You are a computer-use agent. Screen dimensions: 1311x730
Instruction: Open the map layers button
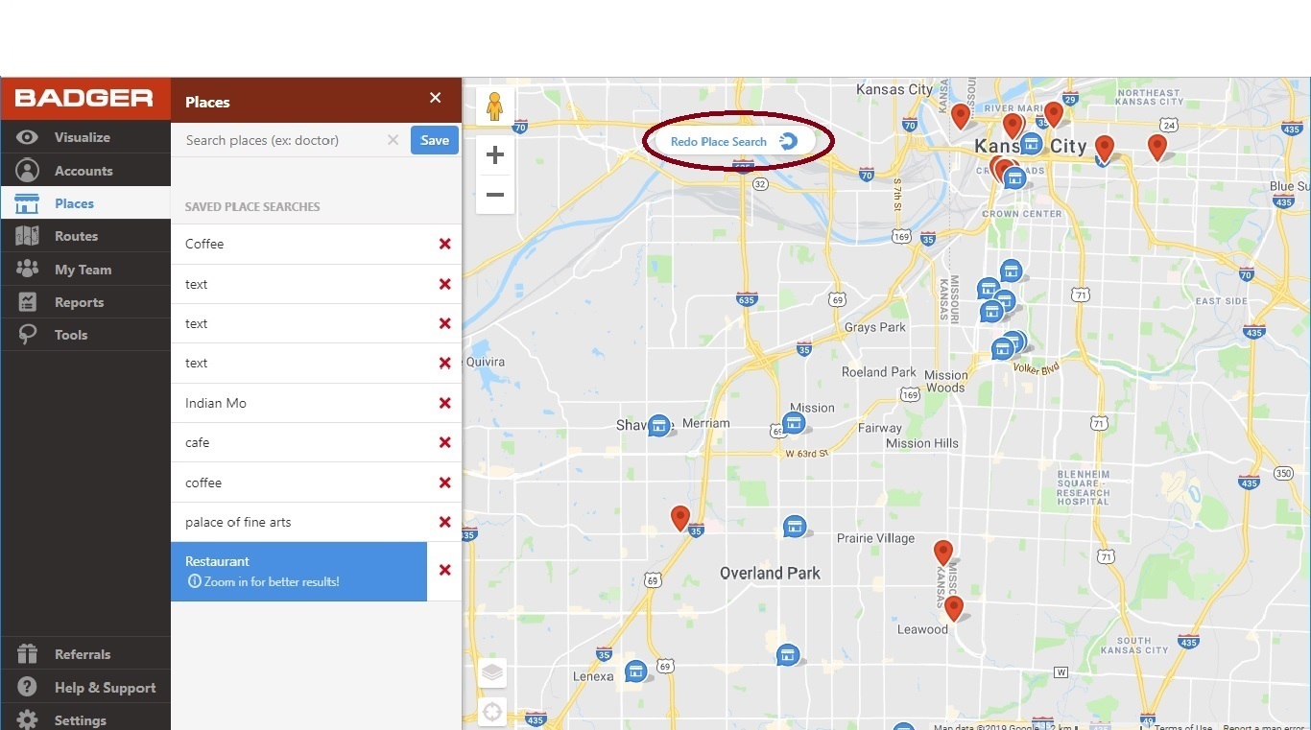(492, 672)
